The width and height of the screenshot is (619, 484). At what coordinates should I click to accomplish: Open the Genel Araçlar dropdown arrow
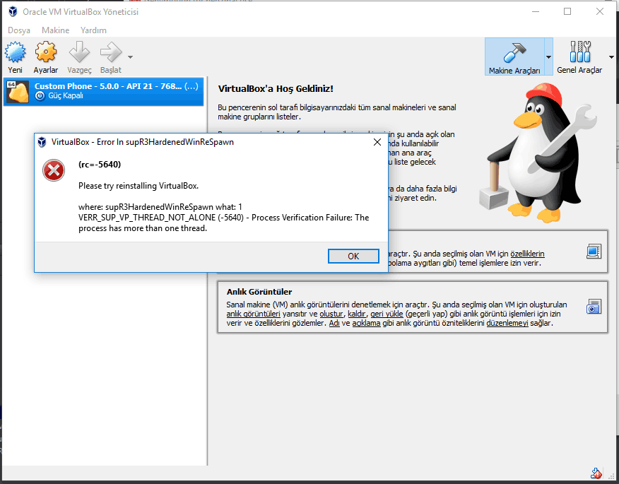[x=611, y=57]
